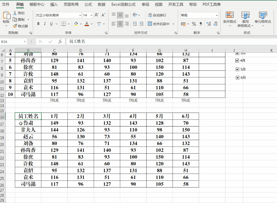Viewport: 277px width, 203px height.
Task: Open Conditional Formatting (条件格式)
Action: coord(230,19)
